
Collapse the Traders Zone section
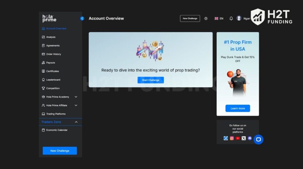tap(76, 122)
